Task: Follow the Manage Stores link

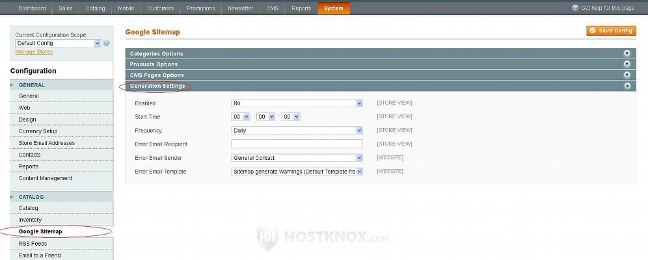Action: pyautogui.click(x=34, y=52)
